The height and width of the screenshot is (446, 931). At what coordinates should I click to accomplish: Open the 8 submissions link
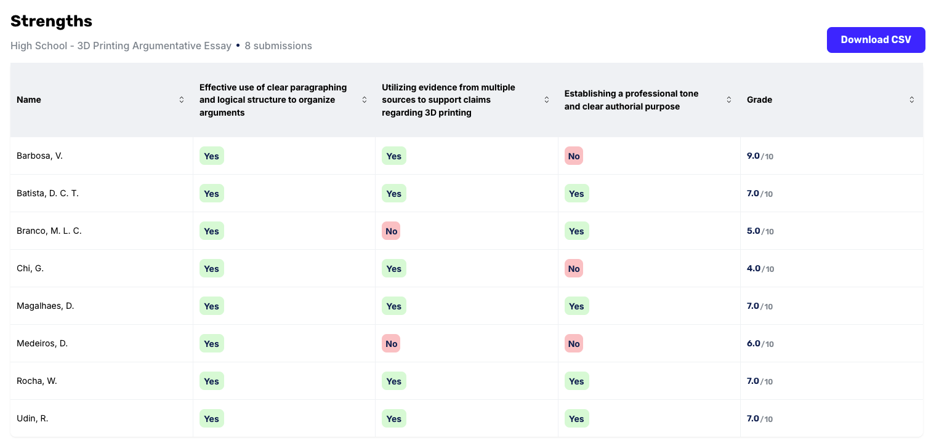278,46
